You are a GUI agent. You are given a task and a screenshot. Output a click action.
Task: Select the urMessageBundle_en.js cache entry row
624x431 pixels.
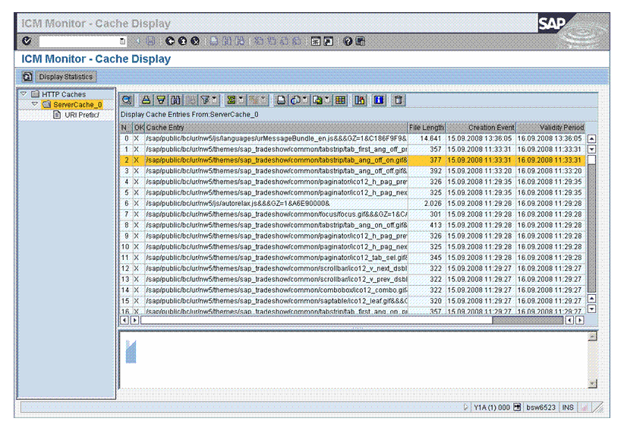352,138
